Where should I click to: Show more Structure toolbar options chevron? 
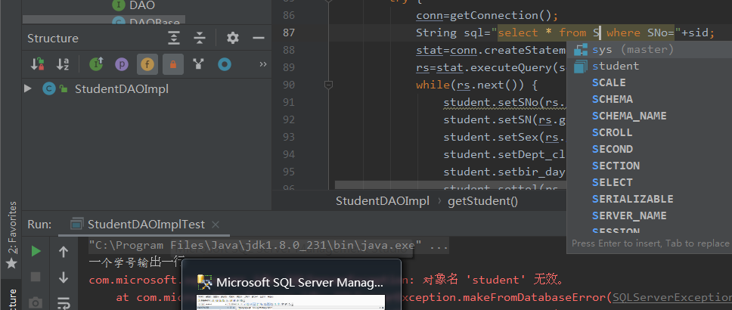263,64
